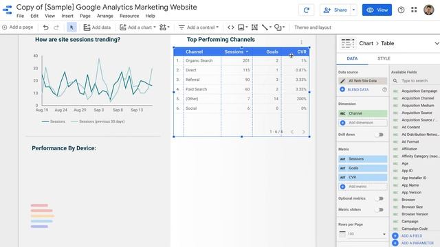
Task: Click the plus icon for Add metric
Action: click(x=342, y=187)
